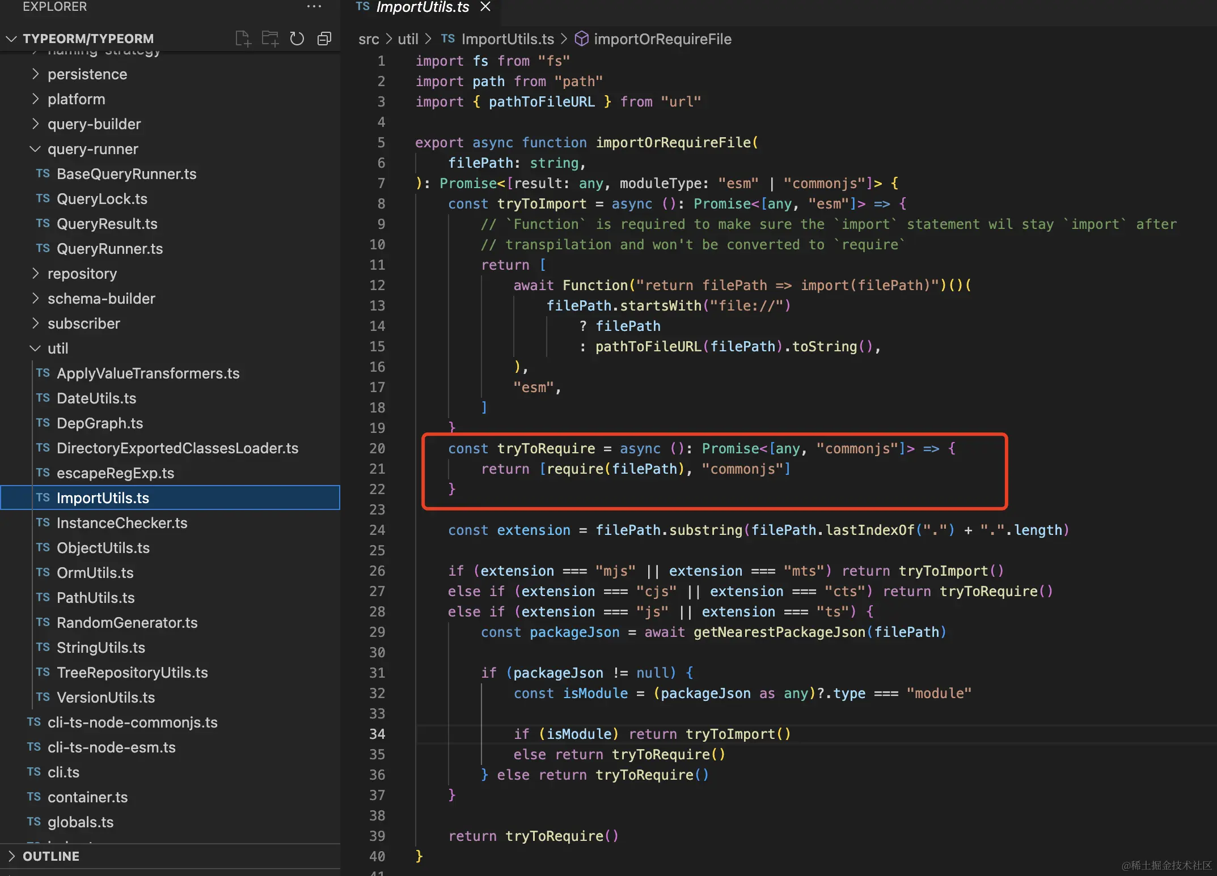The image size is (1217, 876).
Task: Click line number 20 in the gutter
Action: click(x=377, y=448)
